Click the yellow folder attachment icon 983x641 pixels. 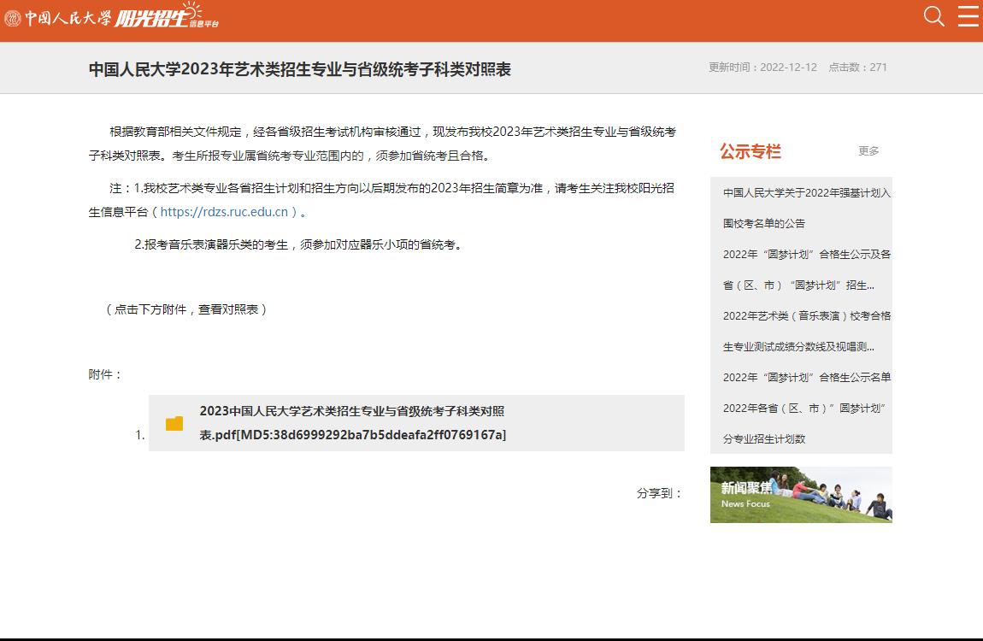coord(174,424)
